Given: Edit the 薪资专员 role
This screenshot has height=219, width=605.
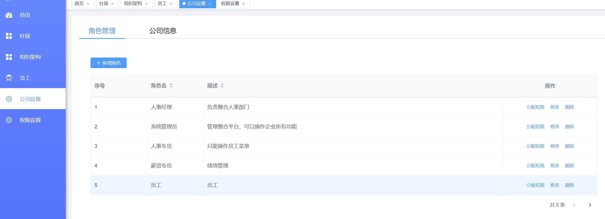Looking at the screenshot, I should 555,166.
